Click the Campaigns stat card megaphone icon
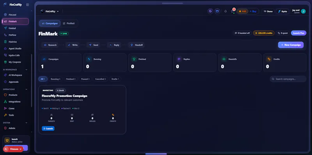The height and width of the screenshot is (155, 312). (x=44, y=59)
